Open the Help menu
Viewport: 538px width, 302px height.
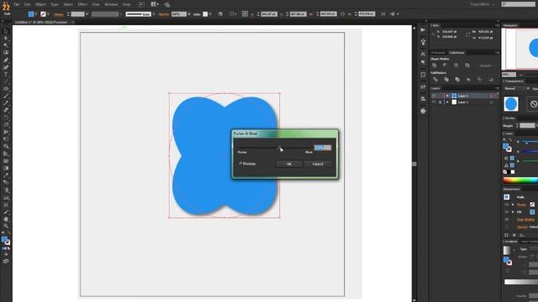pyautogui.click(x=126, y=4)
